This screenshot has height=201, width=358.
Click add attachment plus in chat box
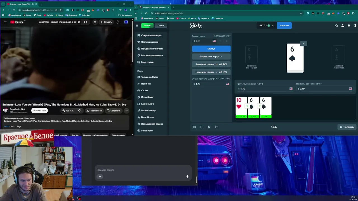(x=100, y=176)
